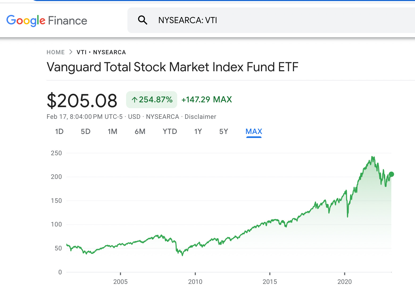
Task: Click the $205.08 price display
Action: (82, 100)
